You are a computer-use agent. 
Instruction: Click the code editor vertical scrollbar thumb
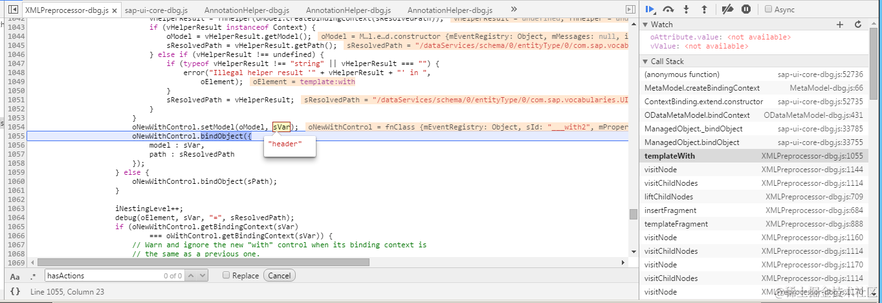[x=633, y=215]
